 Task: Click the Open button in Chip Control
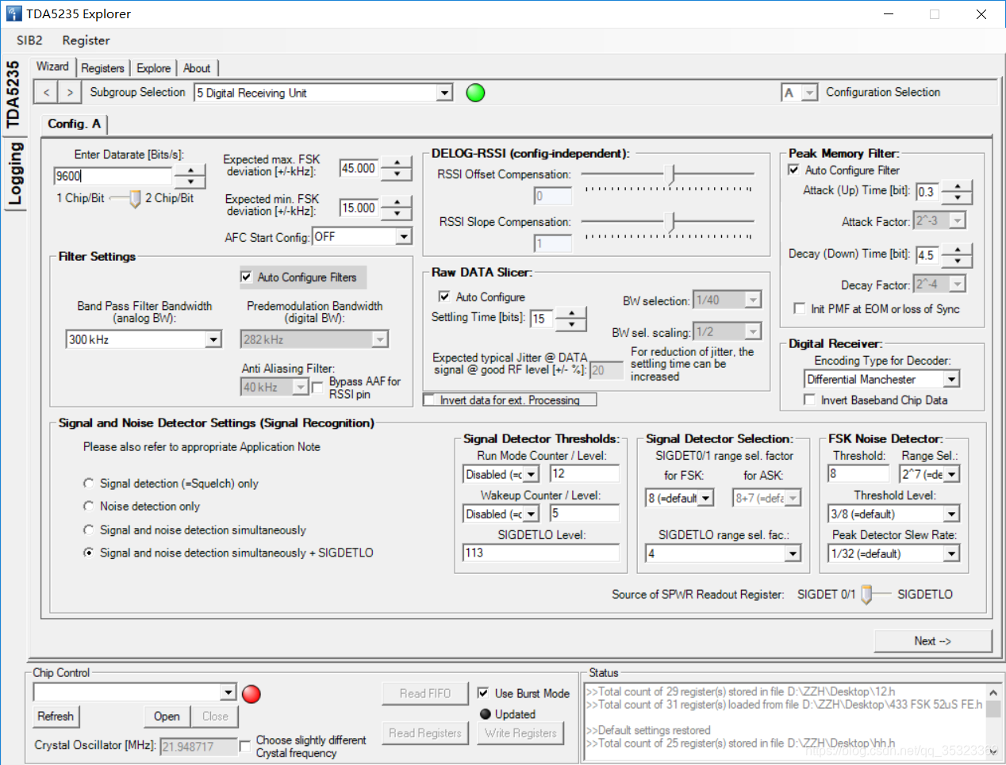(167, 716)
